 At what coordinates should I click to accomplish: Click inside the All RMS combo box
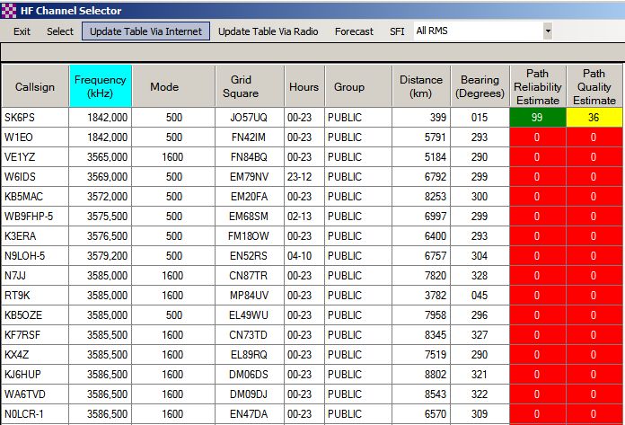click(x=476, y=31)
